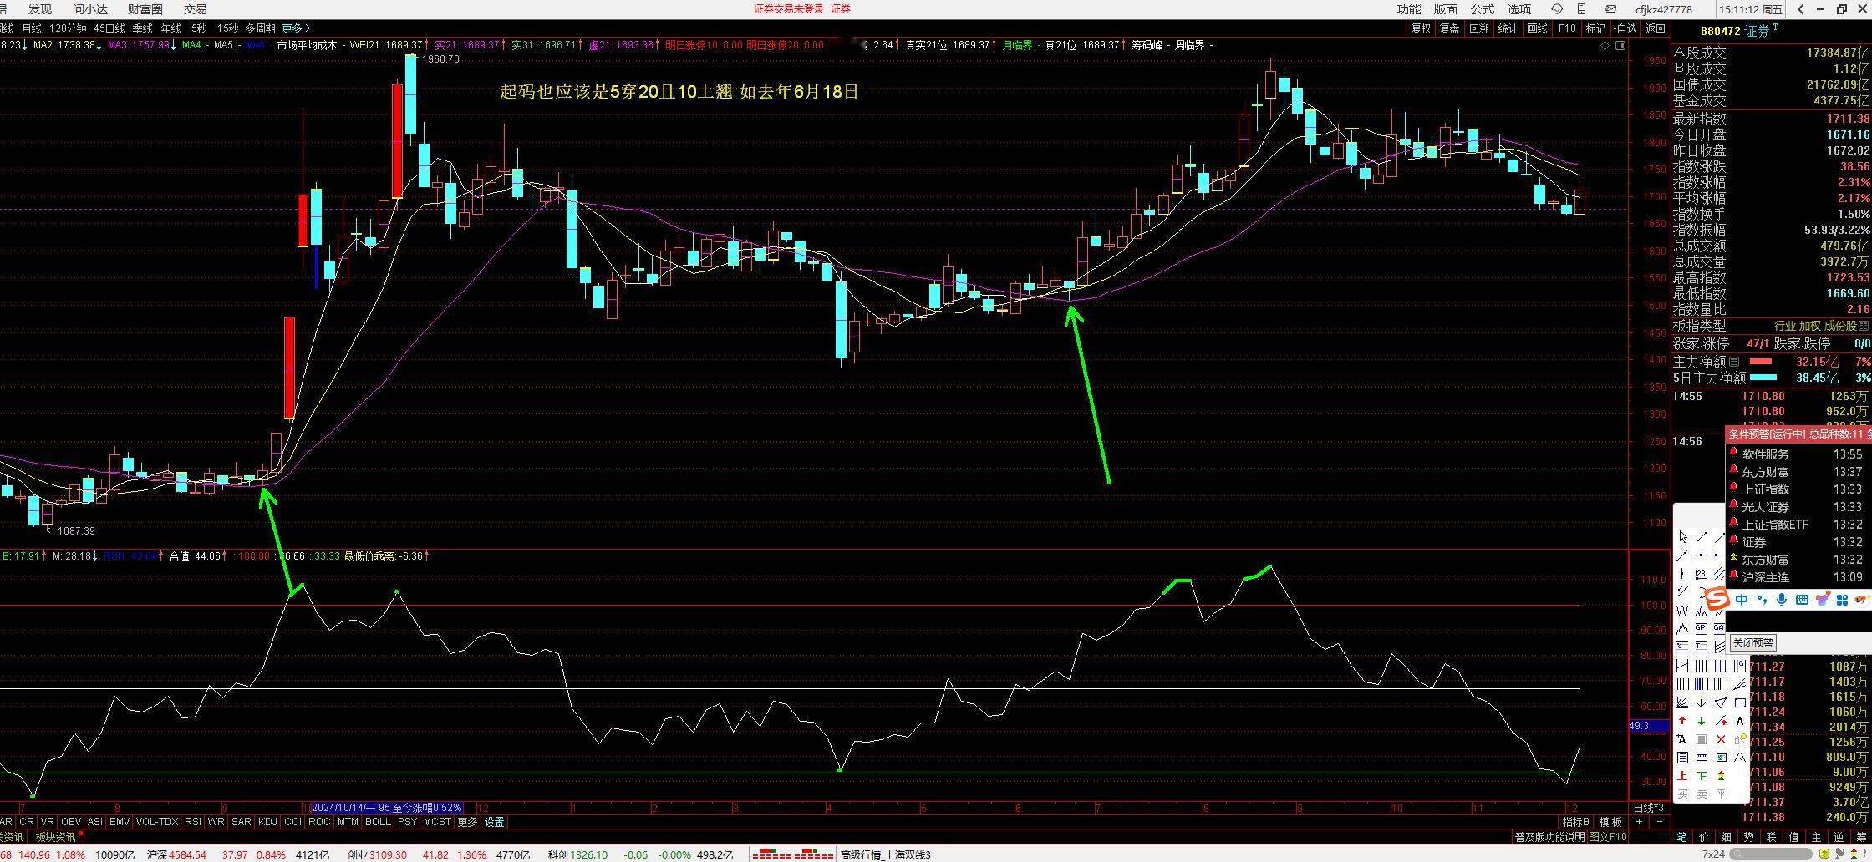
Task: Open the 发现 menu tab
Action: [x=39, y=9]
